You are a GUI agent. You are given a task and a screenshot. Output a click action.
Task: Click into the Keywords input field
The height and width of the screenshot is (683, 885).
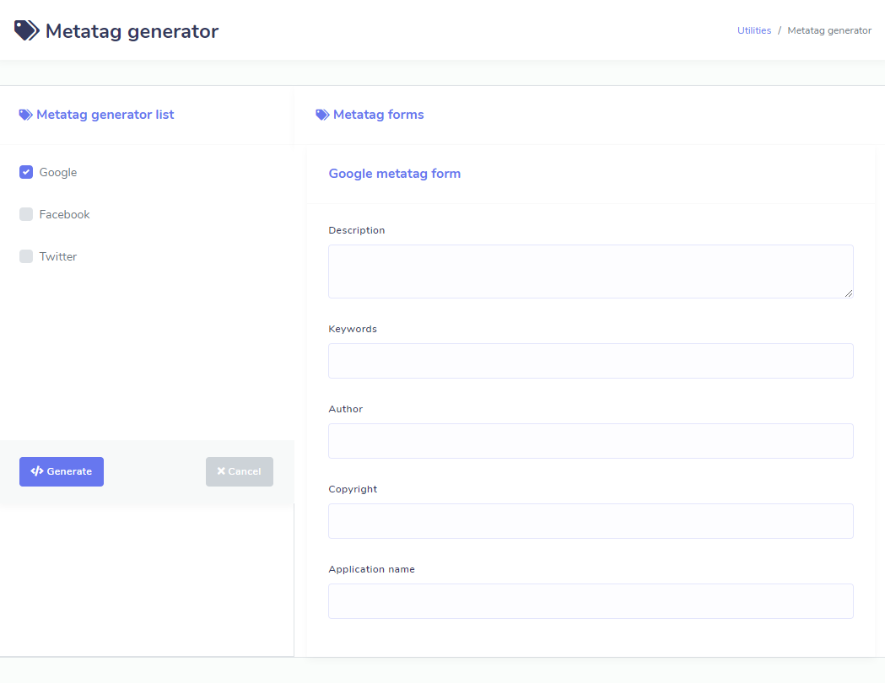[590, 361]
